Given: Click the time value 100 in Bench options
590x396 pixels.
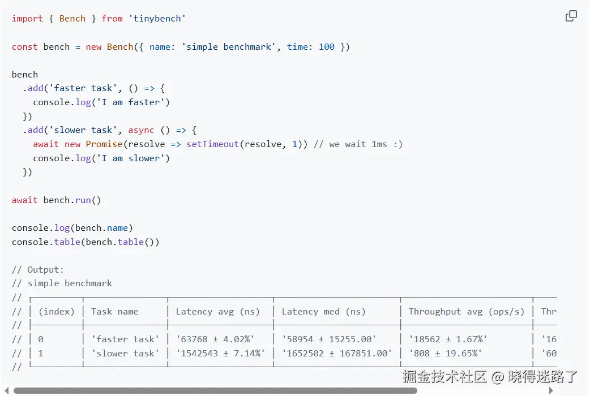Looking at the screenshot, I should point(326,47).
